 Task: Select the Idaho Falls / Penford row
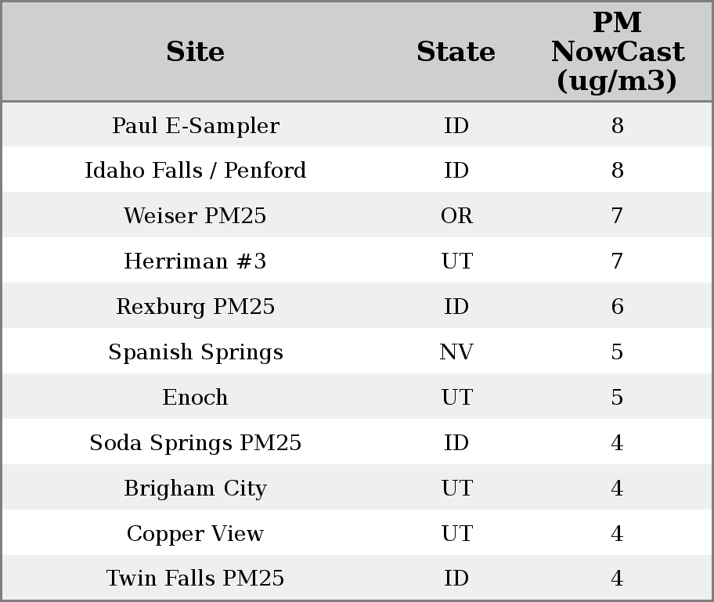[195, 171]
